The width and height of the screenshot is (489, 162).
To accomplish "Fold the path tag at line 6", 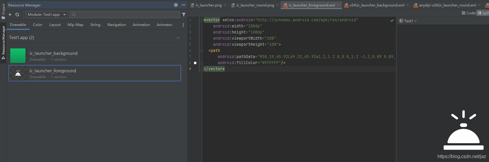I will [202, 51].
